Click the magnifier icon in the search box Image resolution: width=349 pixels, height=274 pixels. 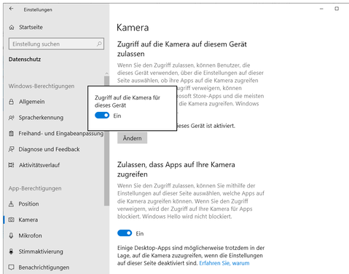point(99,44)
